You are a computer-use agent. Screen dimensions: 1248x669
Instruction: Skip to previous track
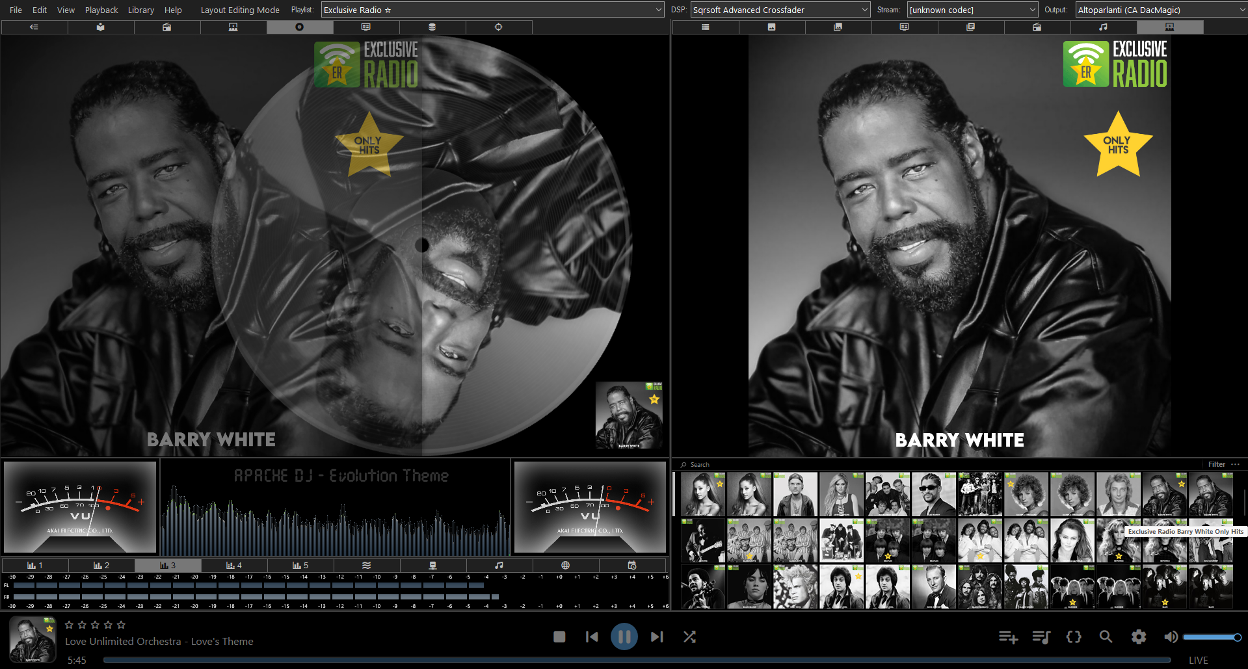pyautogui.click(x=592, y=637)
